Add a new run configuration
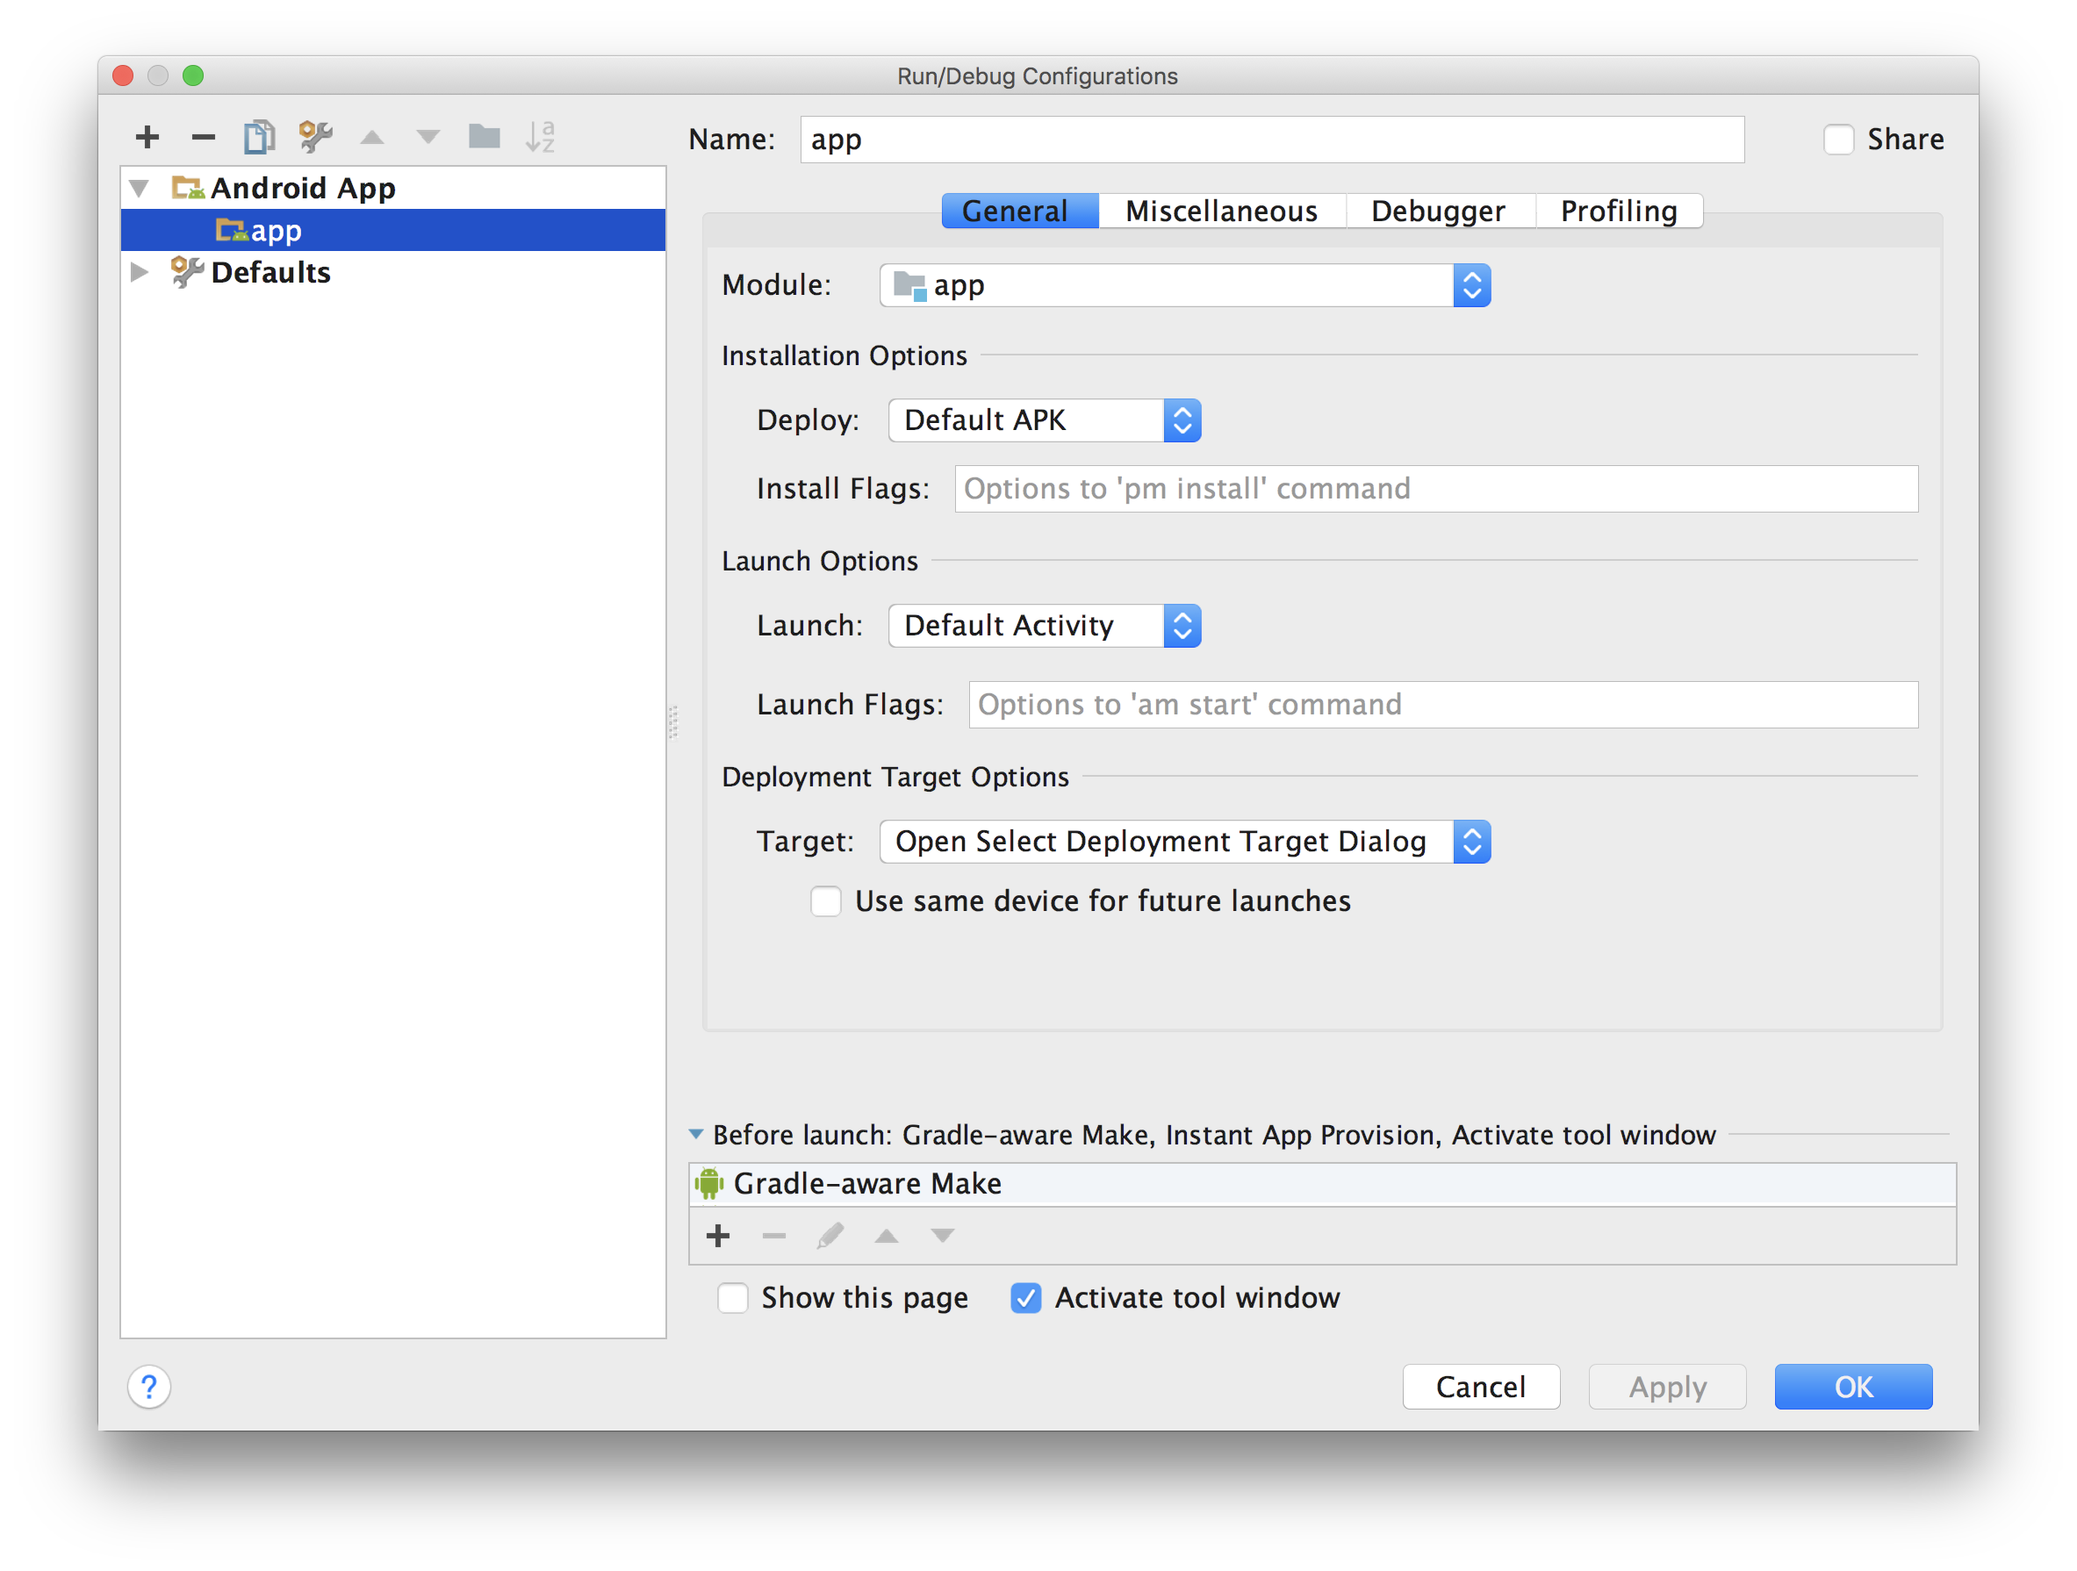This screenshot has height=1571, width=2077. [147, 137]
